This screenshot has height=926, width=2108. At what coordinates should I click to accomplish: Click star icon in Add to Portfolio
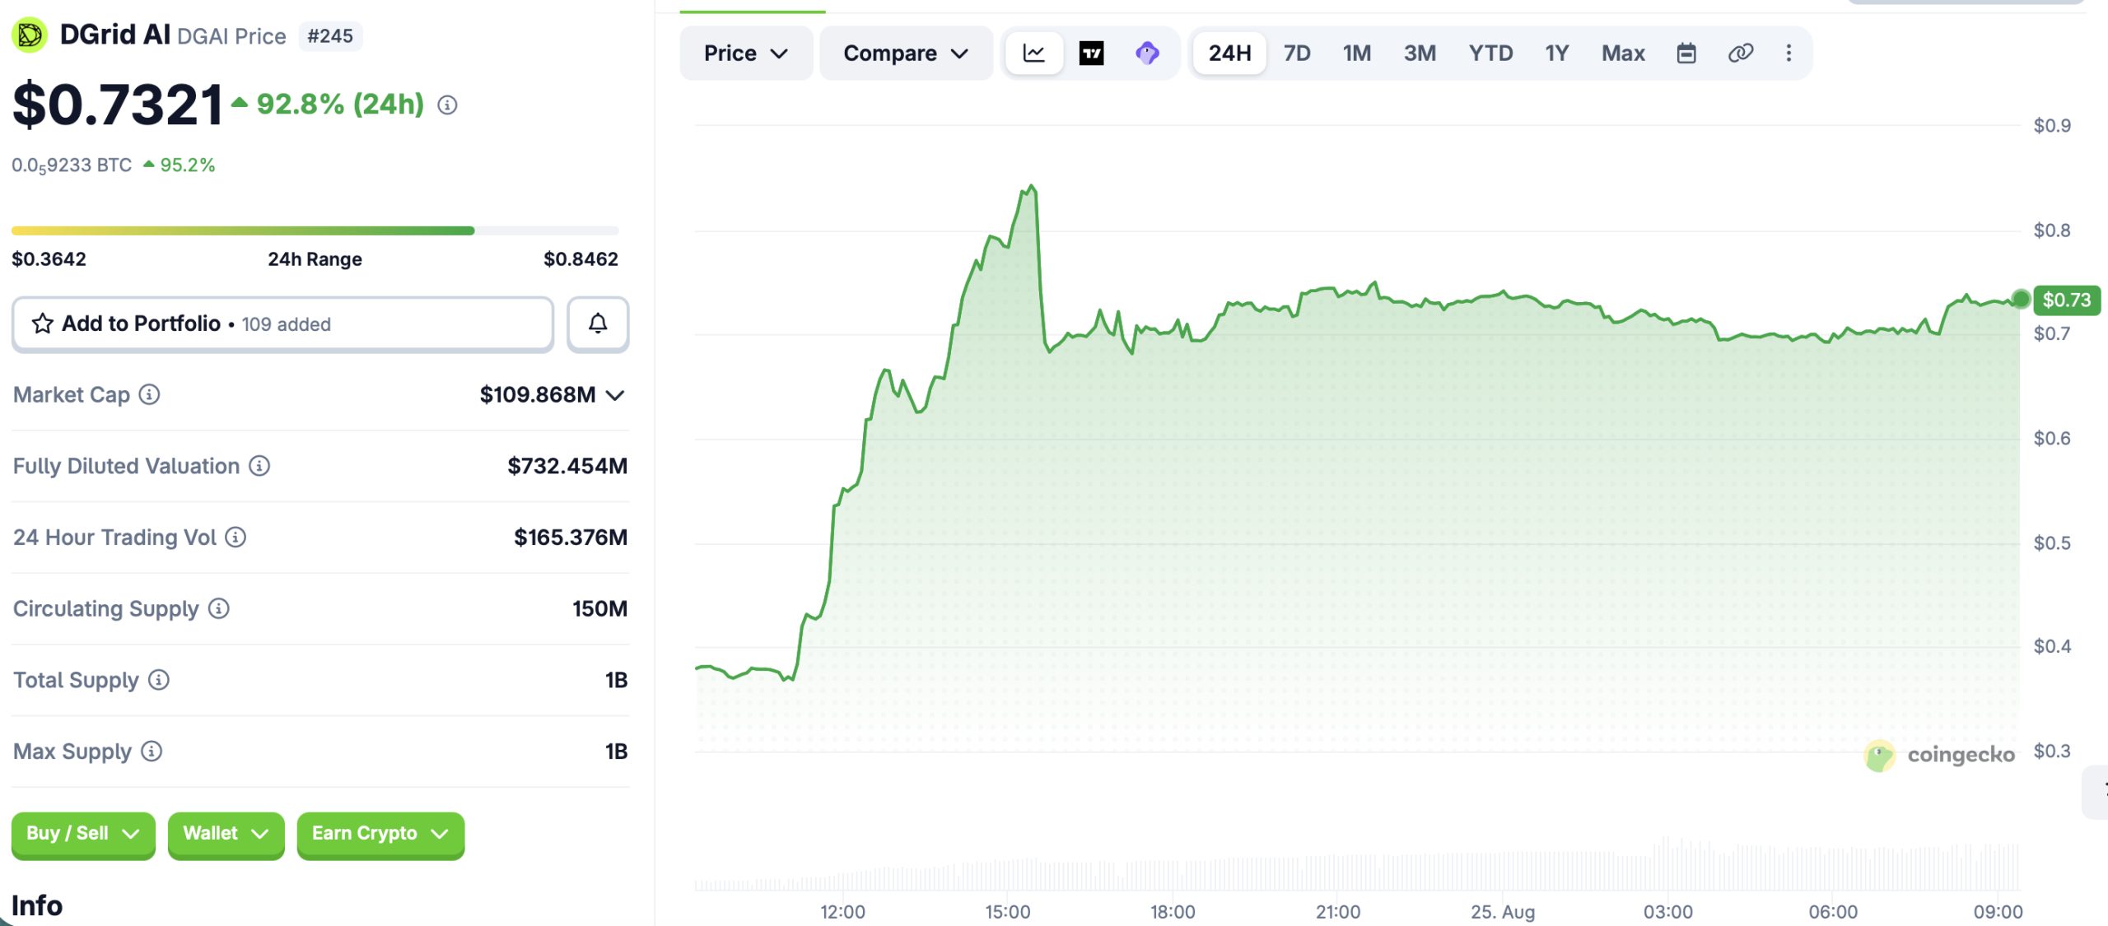click(43, 323)
